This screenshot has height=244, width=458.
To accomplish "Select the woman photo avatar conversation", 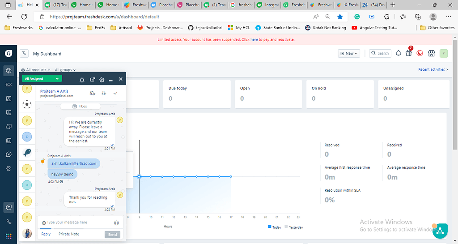I will 27,233.
